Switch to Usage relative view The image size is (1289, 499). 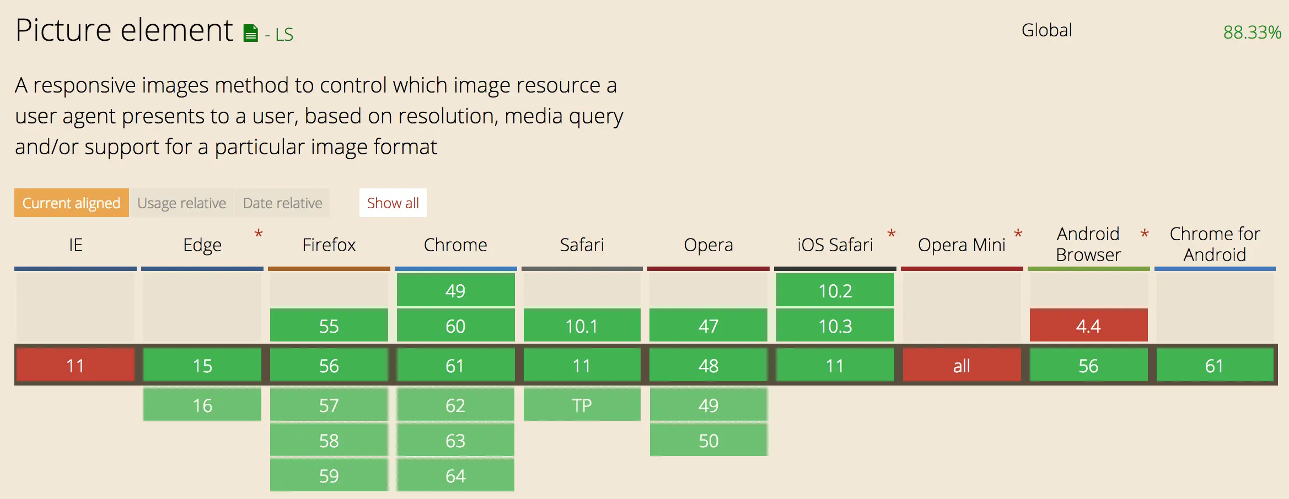coord(181,203)
